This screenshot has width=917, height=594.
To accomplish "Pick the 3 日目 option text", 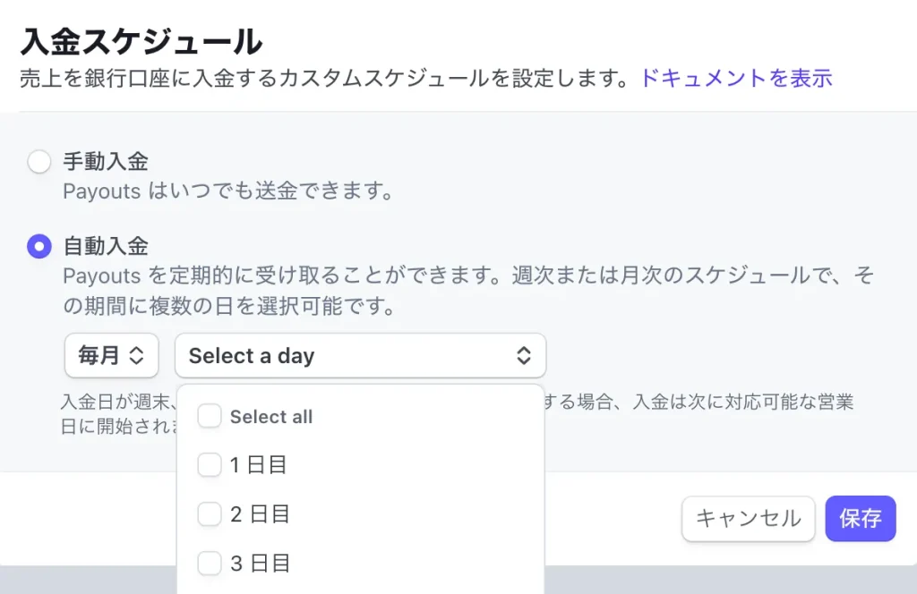I will (260, 564).
